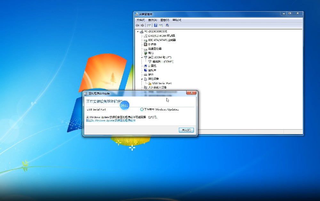Image resolution: width=320 pixels, height=201 pixels.
Task: Click the Help icon in Device Manager toolbar
Action: point(156,25)
